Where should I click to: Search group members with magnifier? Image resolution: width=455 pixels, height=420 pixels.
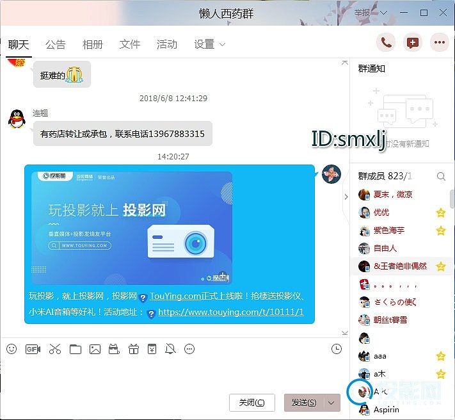click(441, 176)
